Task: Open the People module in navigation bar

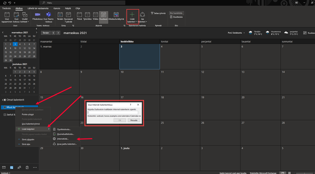Action: (x=20, y=167)
